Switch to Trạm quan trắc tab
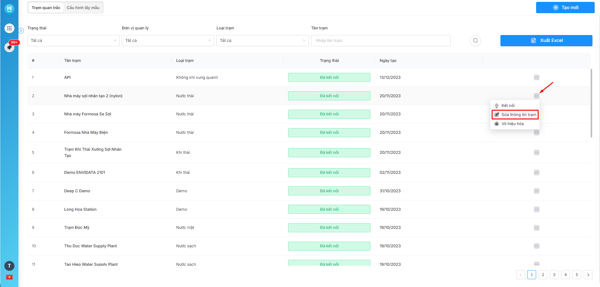600x287 pixels. coord(46,8)
